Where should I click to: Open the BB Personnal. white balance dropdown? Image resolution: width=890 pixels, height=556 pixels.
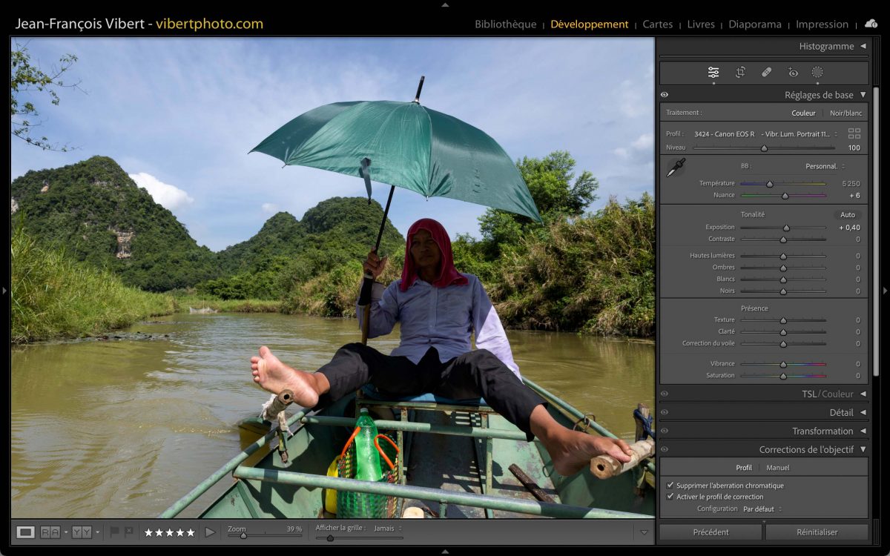point(824,166)
